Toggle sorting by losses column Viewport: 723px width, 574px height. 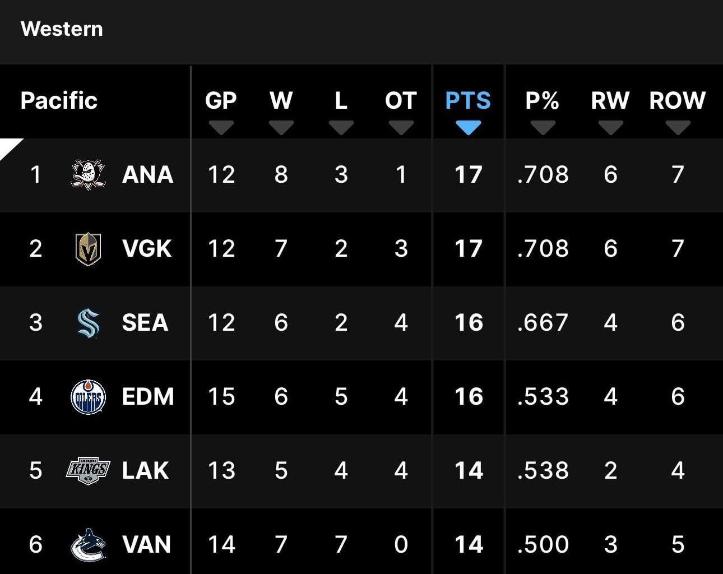[341, 127]
